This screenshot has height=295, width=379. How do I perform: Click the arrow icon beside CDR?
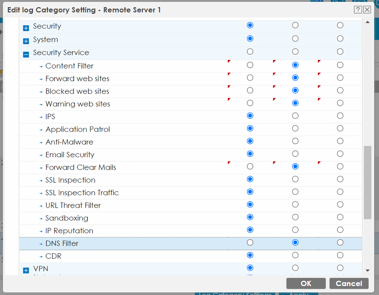tap(41, 257)
